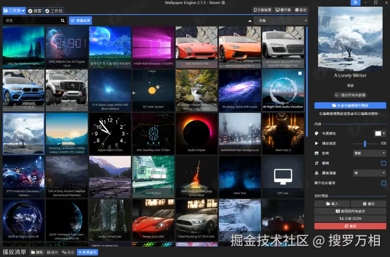
Task: Select 2015 BMW X6 M wallpaper
Action: click(x=24, y=90)
